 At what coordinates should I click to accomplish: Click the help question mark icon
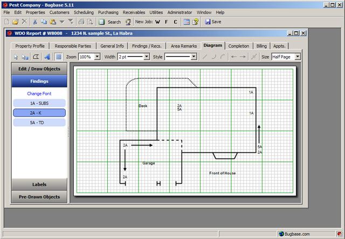click(195, 22)
